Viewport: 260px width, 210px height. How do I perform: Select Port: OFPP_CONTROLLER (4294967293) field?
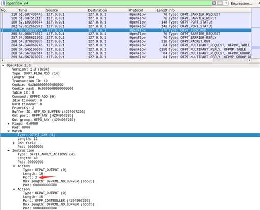point(57,201)
